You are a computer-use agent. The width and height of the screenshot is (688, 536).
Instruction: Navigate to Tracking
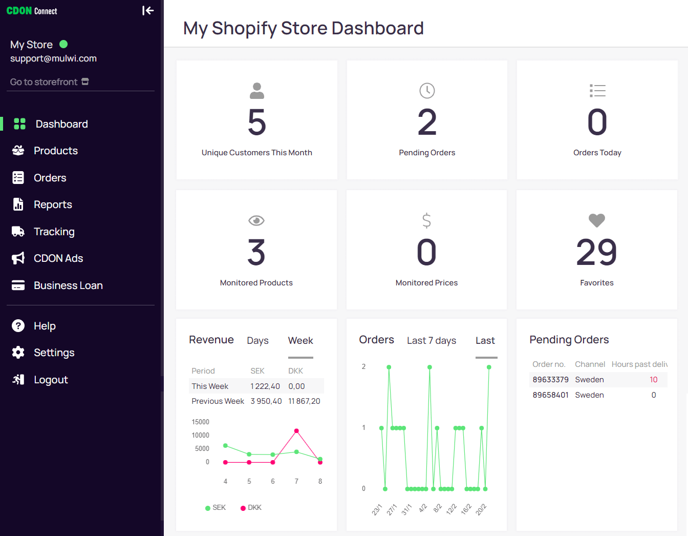click(54, 232)
